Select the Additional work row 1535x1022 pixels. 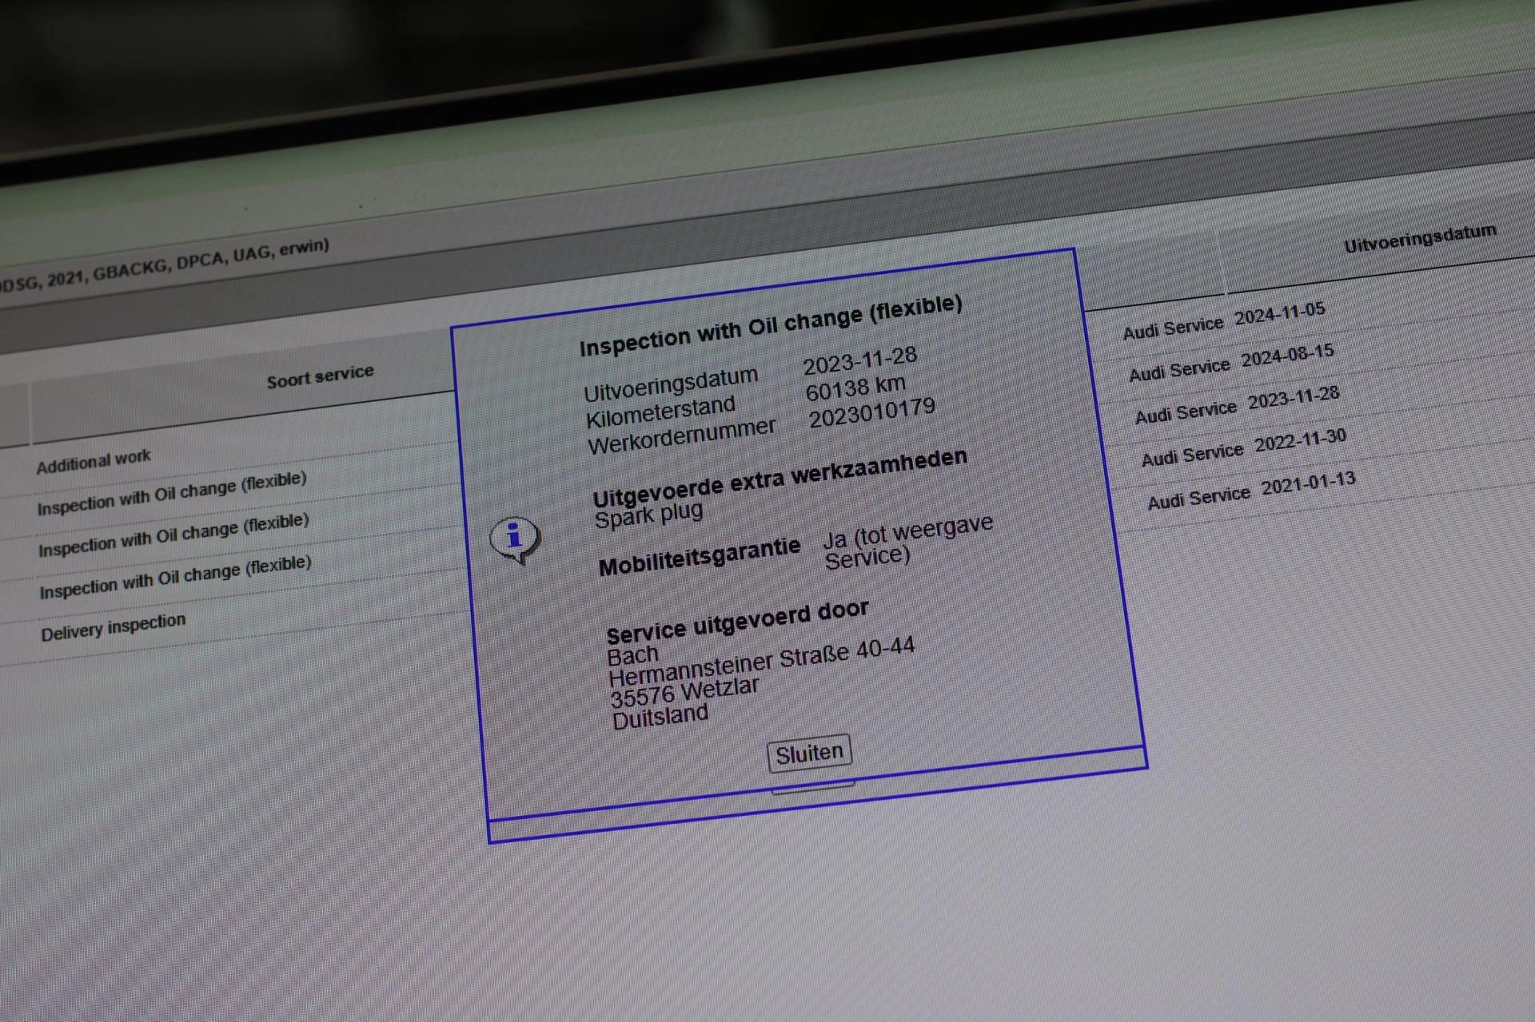tap(94, 461)
